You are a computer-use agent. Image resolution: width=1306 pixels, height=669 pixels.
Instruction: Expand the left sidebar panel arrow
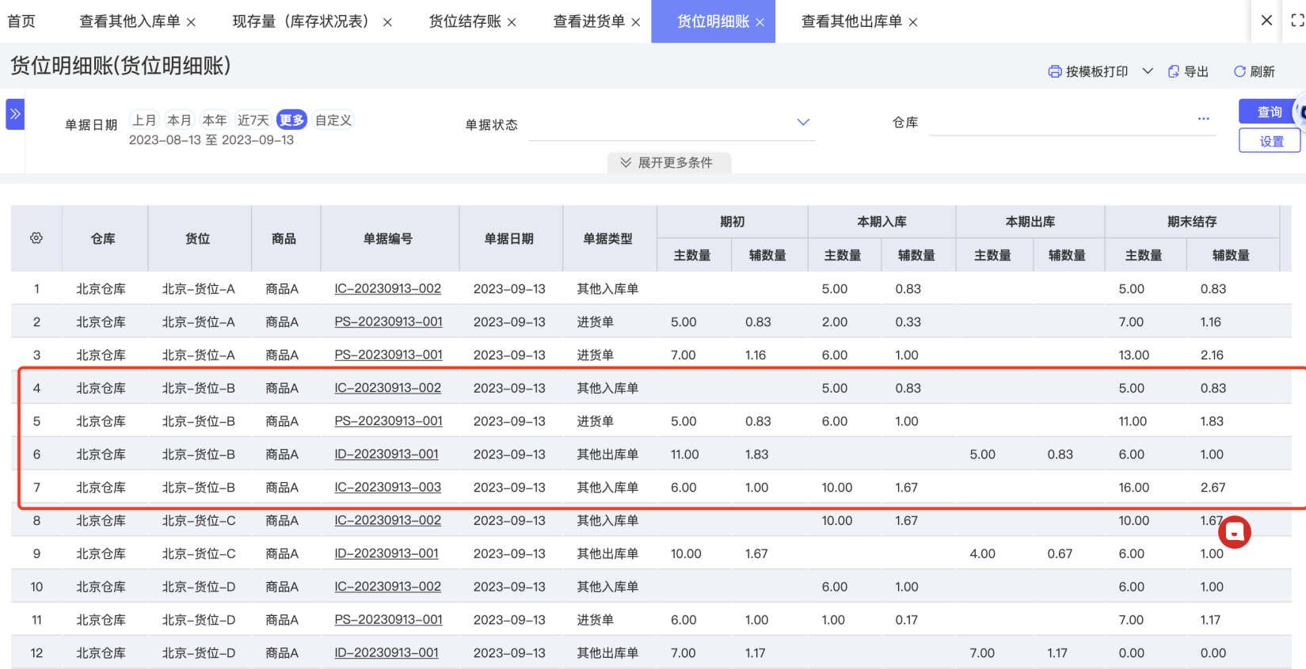15,114
